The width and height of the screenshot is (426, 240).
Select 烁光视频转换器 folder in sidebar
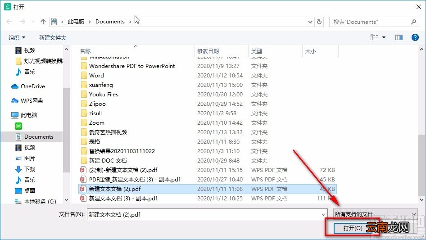click(39, 61)
